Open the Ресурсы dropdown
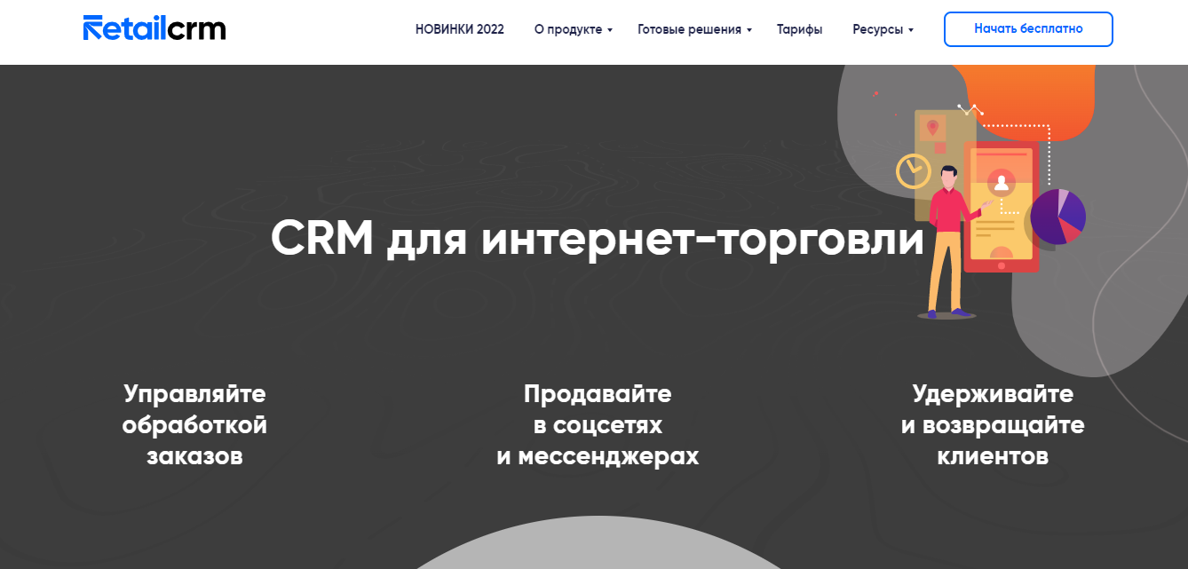This screenshot has width=1188, height=569. (x=882, y=29)
